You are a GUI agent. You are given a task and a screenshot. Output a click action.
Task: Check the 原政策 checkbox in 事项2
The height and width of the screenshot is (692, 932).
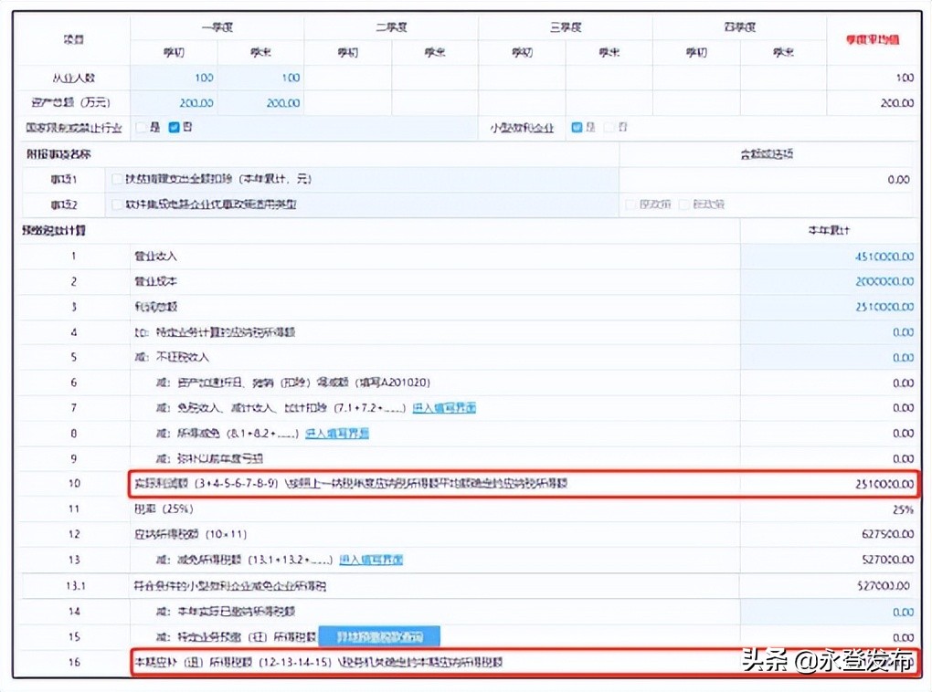(x=629, y=204)
